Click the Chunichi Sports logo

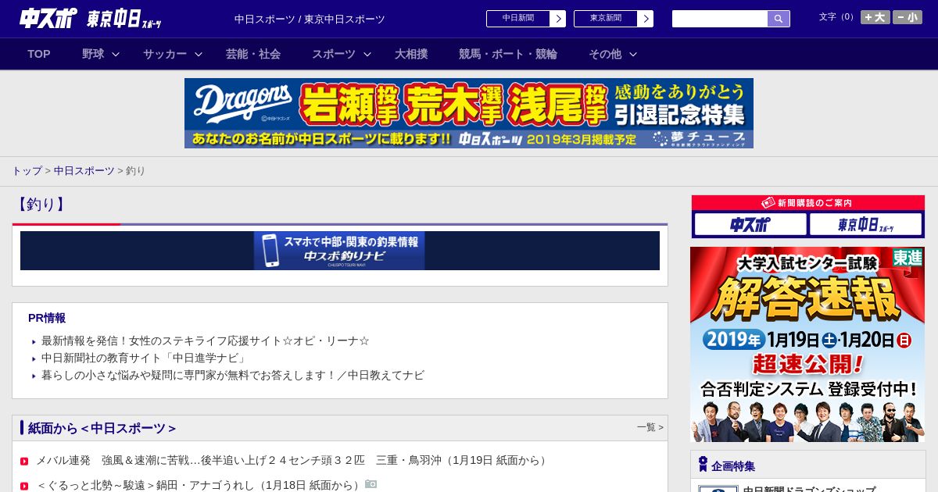click(x=48, y=18)
